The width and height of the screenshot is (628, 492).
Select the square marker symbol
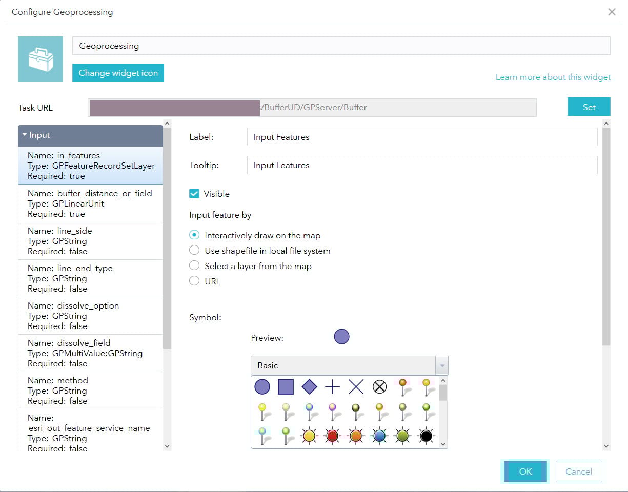286,386
